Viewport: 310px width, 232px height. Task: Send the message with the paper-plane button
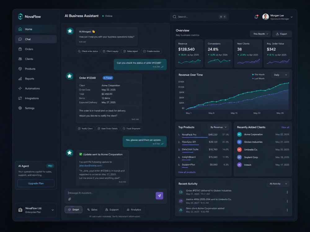pos(159,196)
